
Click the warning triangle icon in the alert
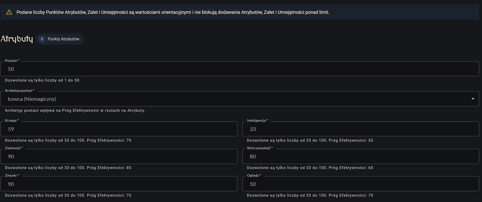[x=9, y=12]
